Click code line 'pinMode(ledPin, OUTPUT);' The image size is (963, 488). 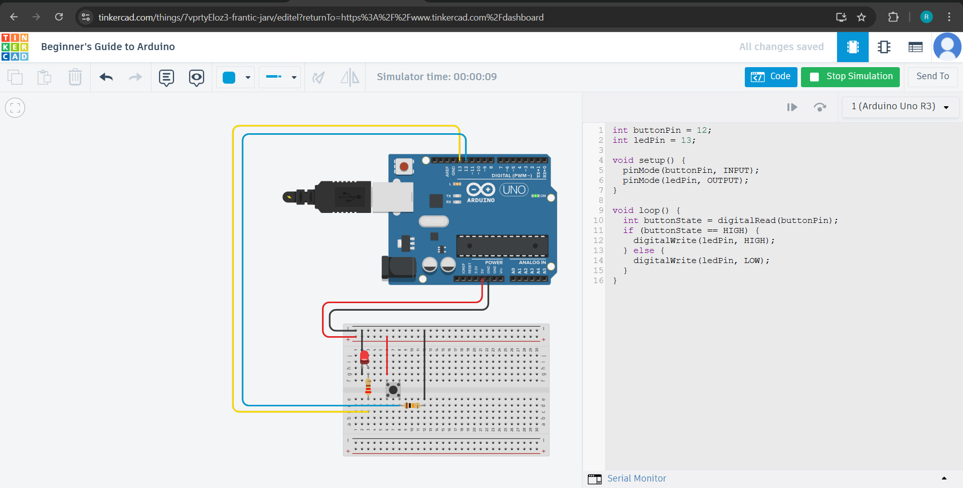click(x=686, y=180)
